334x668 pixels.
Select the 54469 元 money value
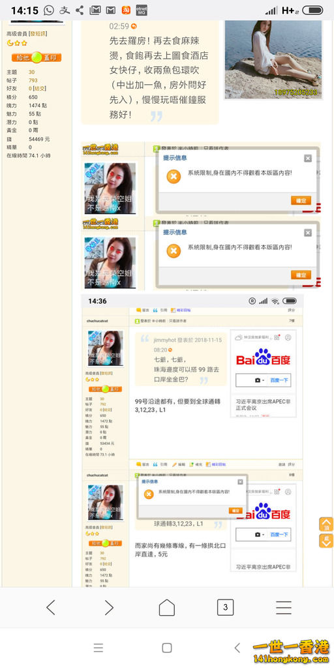pyautogui.click(x=39, y=140)
